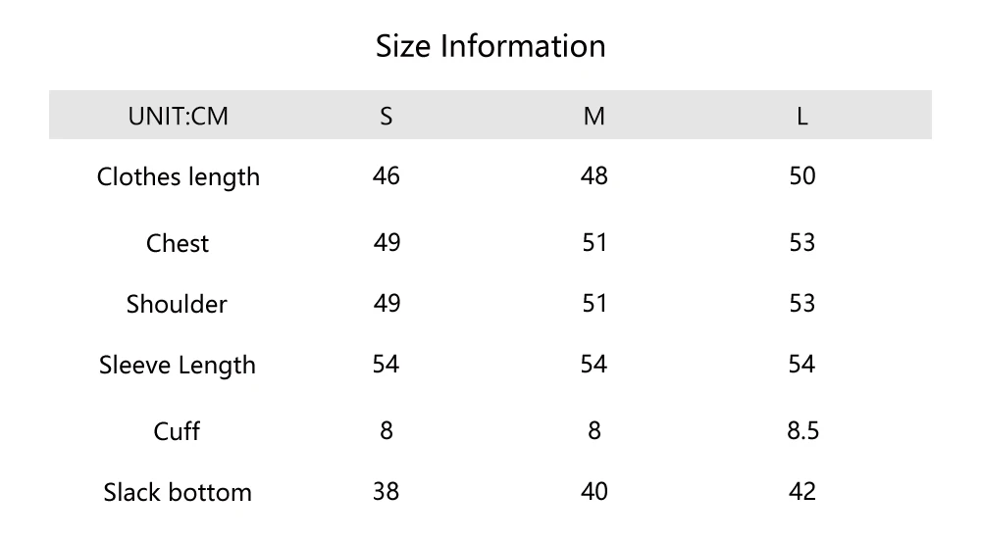The width and height of the screenshot is (981, 542).
Task: Click Shoulder value 53 for size L
Action: 802,303
